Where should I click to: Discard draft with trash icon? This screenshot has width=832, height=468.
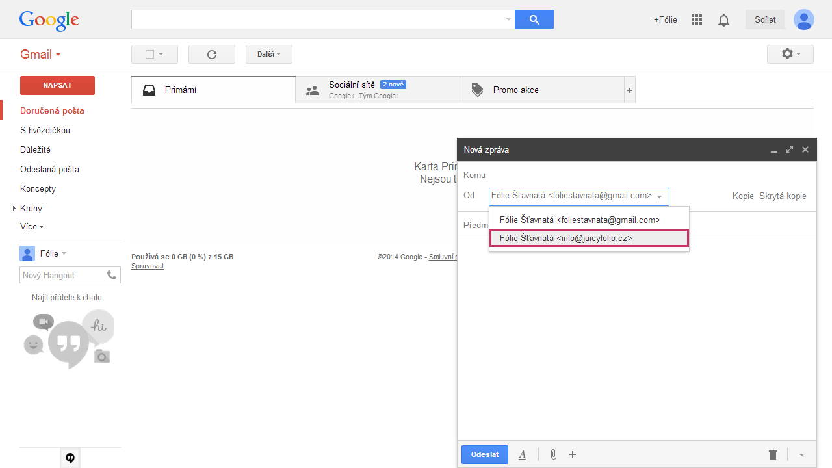click(x=772, y=454)
